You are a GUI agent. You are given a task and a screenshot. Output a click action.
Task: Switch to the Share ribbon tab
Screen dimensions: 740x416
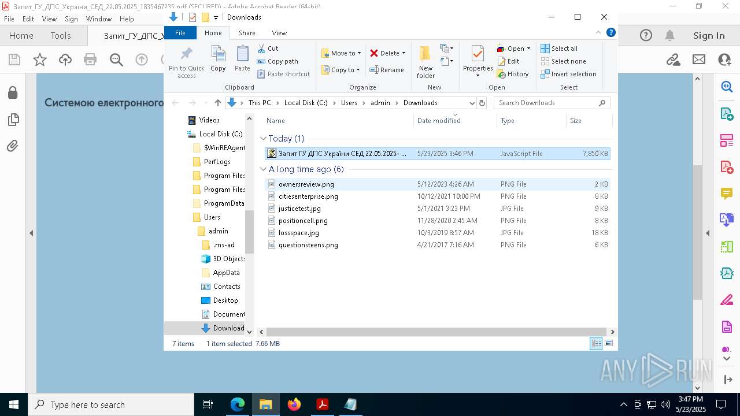247,33
